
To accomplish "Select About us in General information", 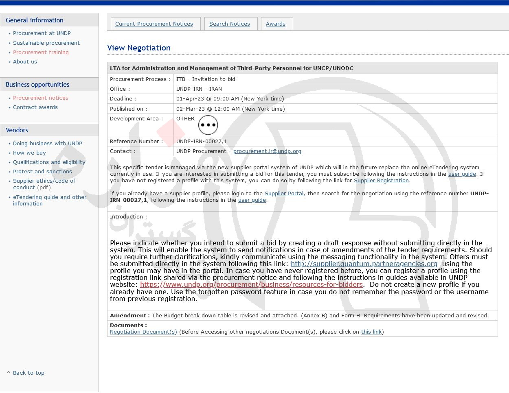I will pos(25,61).
